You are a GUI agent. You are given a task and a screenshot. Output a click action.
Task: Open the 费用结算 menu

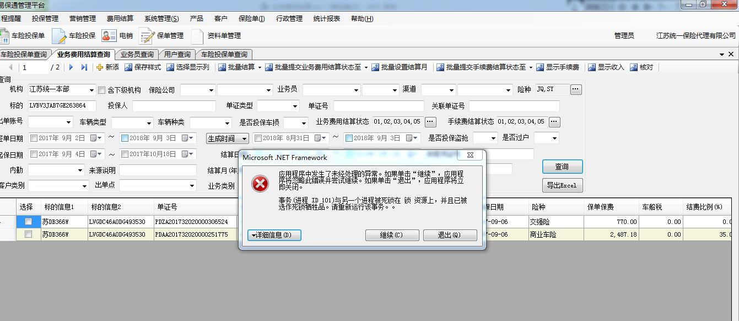point(120,18)
